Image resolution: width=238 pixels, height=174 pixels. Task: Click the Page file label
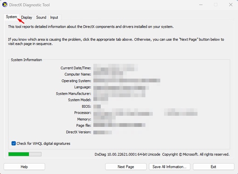point(84,125)
